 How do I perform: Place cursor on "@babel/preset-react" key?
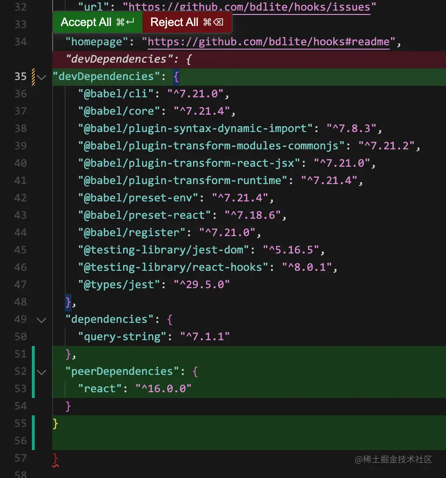(145, 215)
